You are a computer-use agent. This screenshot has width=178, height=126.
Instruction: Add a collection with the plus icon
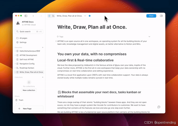[x=43, y=77]
